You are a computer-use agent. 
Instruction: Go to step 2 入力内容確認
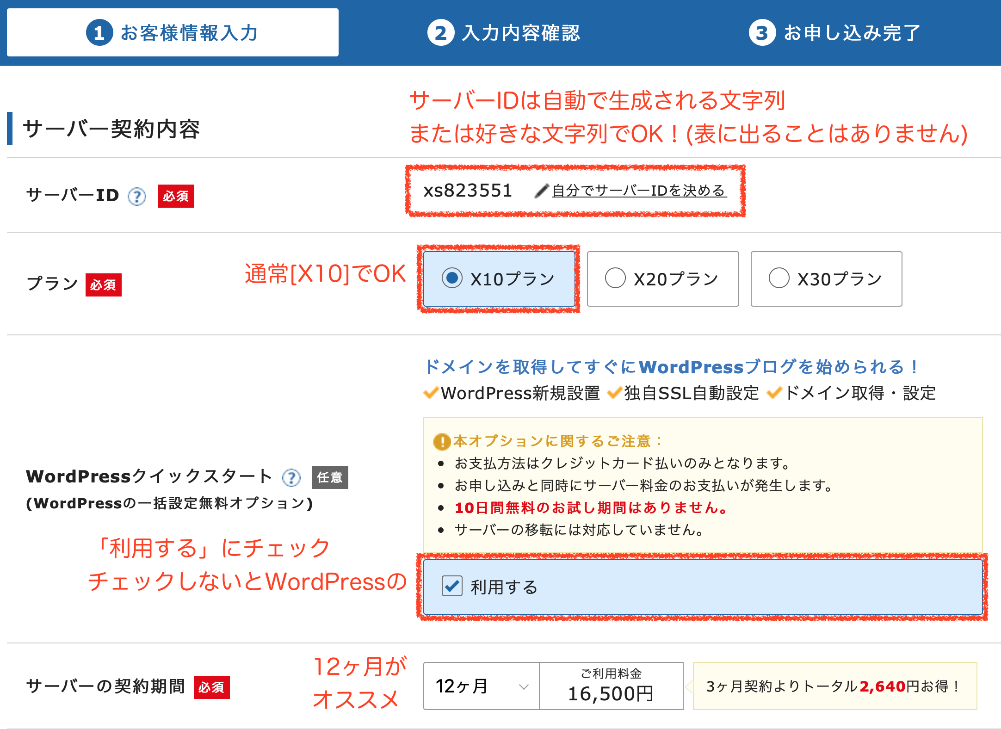click(503, 33)
